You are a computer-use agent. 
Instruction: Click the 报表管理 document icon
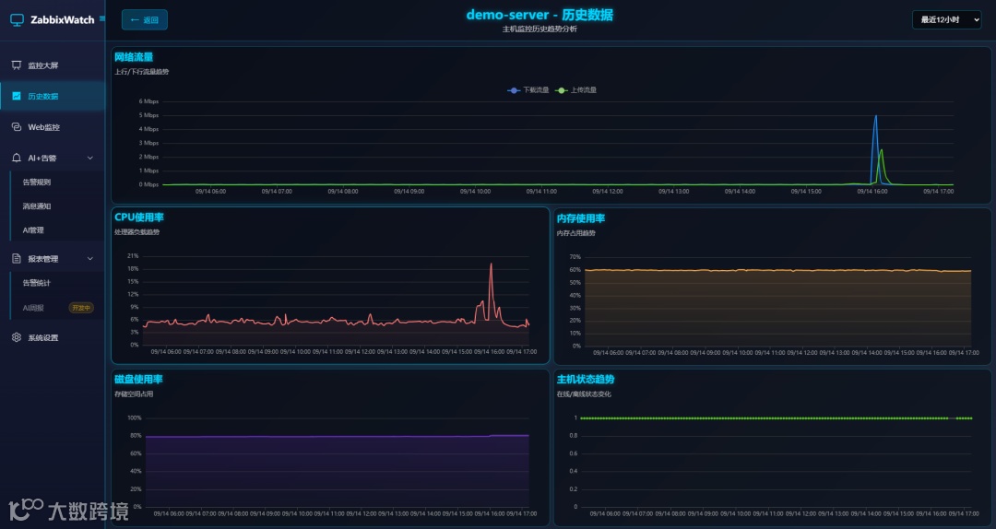[17, 258]
